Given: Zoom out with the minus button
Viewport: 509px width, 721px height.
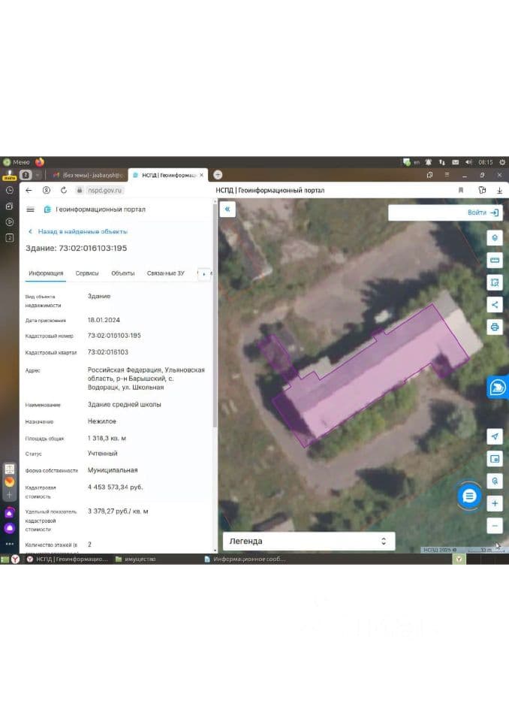Looking at the screenshot, I should 495,526.
